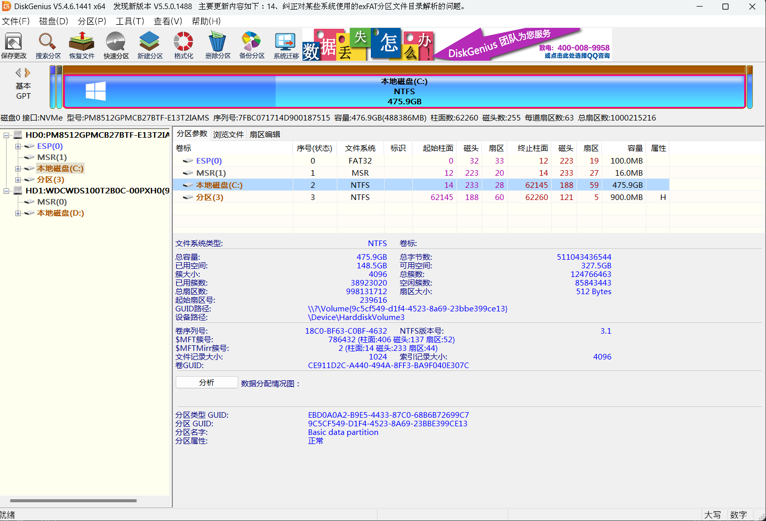Click the 分区(3) drive icon in partition table
This screenshot has height=521, width=766.
coord(188,197)
